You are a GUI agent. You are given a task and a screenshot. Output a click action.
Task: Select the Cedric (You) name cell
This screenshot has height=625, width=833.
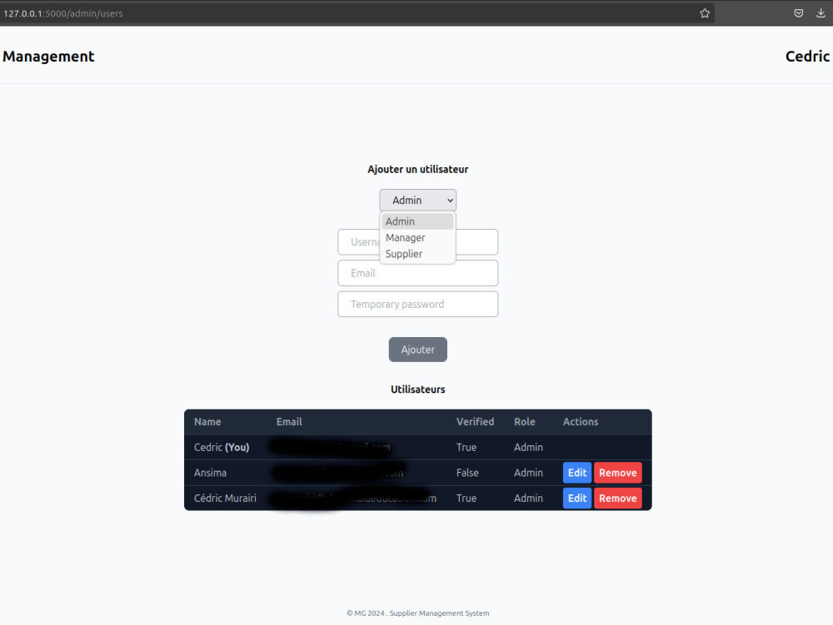[x=222, y=447]
